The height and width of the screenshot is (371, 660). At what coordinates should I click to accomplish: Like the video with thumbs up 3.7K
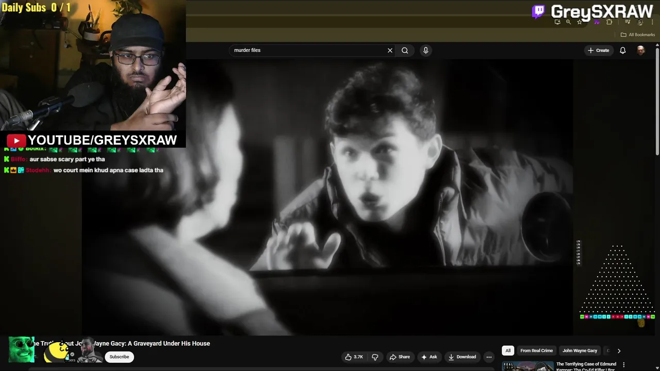[354, 357]
